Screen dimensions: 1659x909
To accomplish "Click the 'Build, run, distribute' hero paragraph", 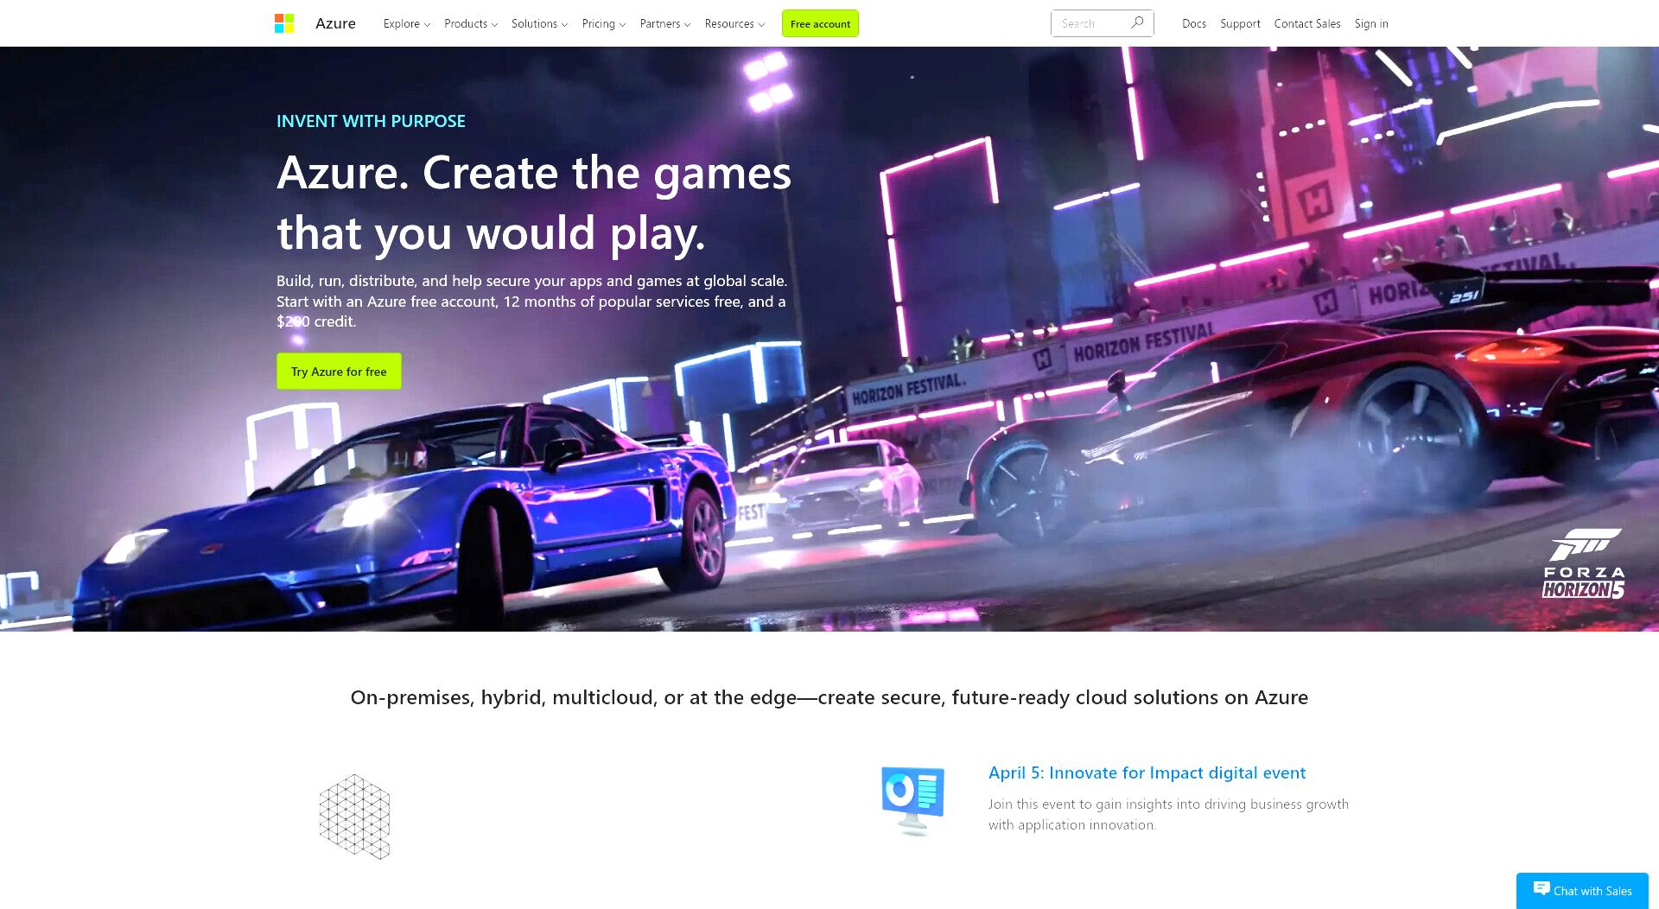I will [531, 301].
